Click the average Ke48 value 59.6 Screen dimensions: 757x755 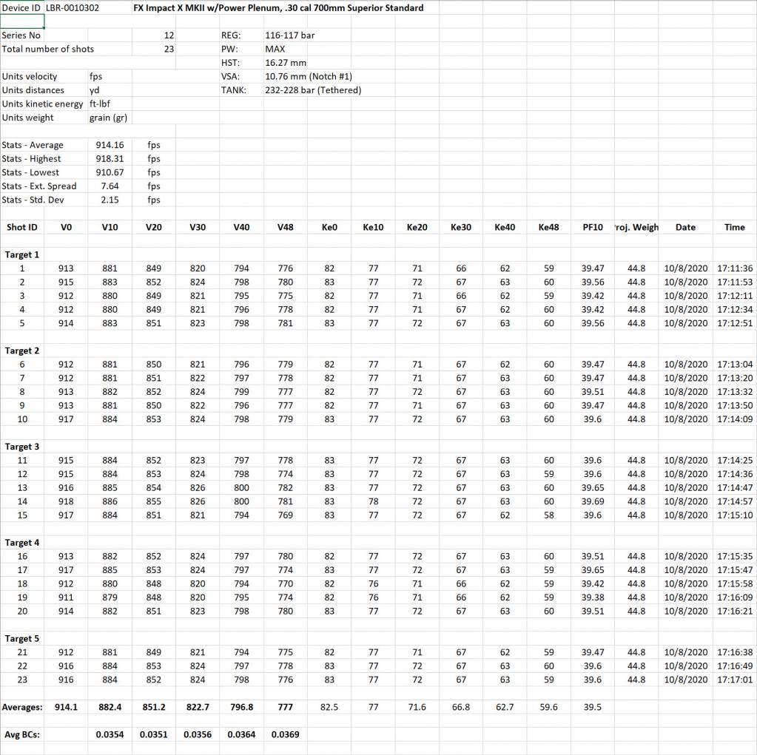549,707
